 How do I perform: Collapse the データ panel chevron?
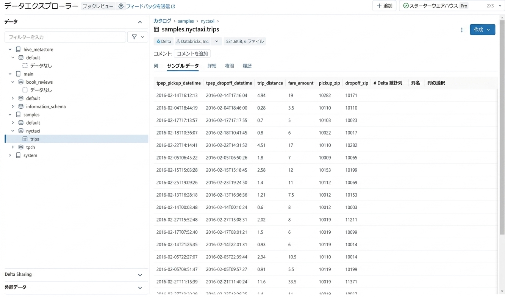pos(140,22)
